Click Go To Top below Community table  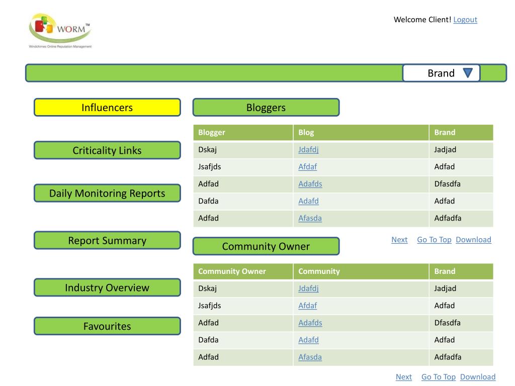(439, 377)
